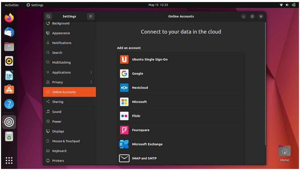Expand the Applications submenu chevron

[x=91, y=72]
